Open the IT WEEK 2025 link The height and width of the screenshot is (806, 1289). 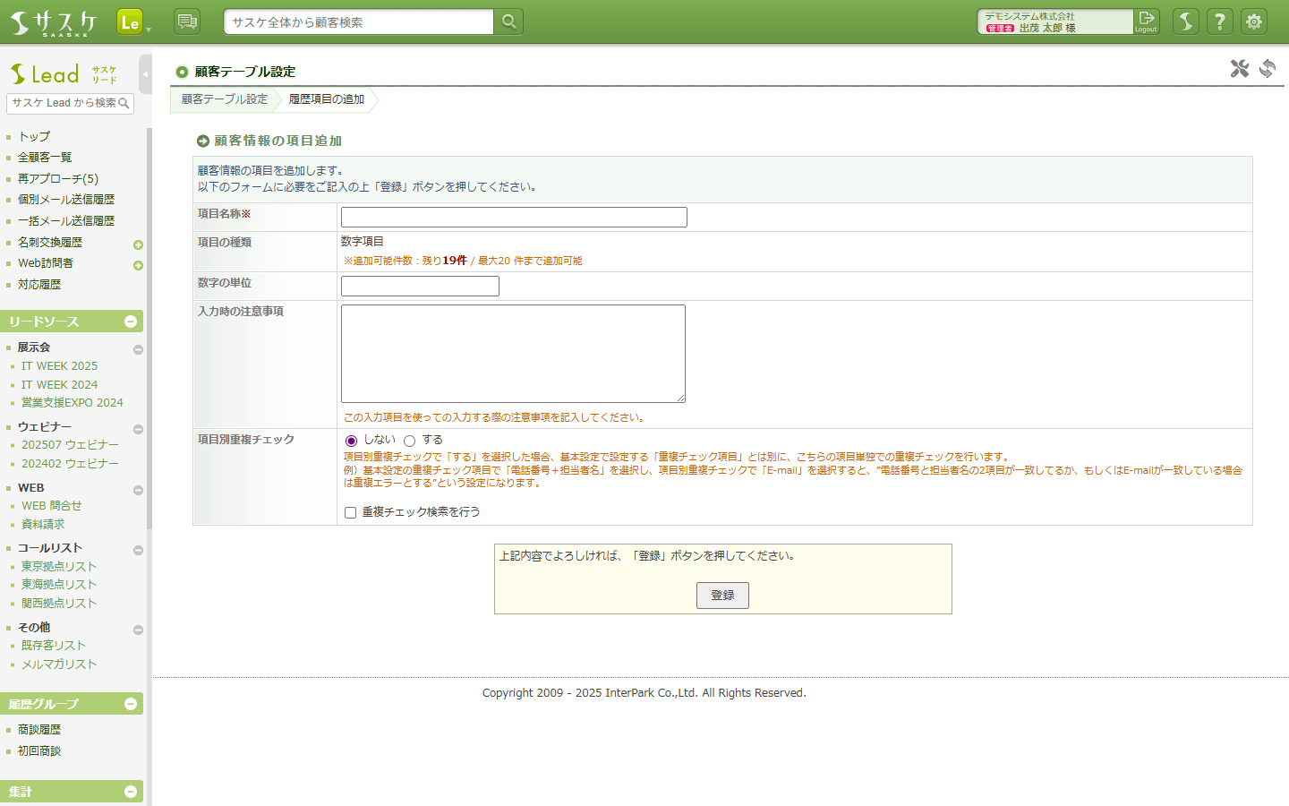tap(59, 366)
